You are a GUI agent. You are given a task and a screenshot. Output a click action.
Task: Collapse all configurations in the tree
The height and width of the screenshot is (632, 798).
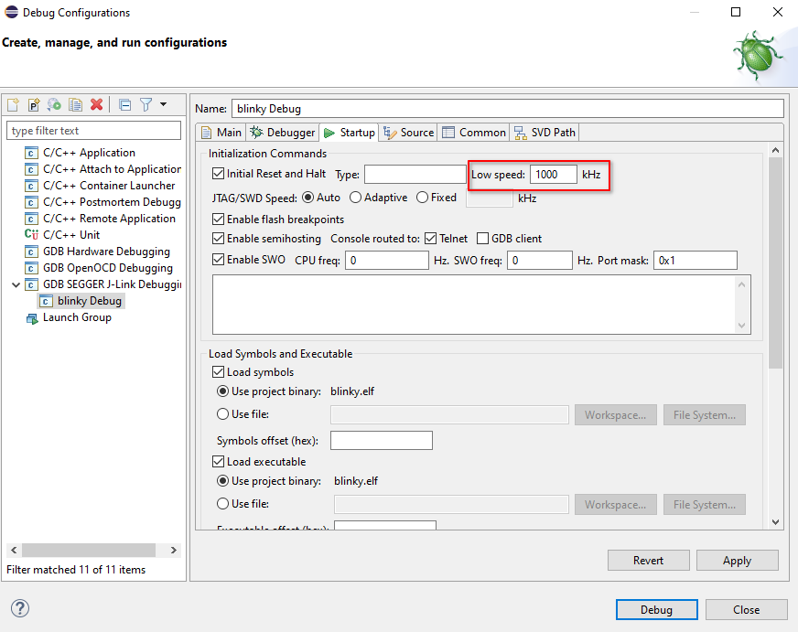[x=125, y=105]
